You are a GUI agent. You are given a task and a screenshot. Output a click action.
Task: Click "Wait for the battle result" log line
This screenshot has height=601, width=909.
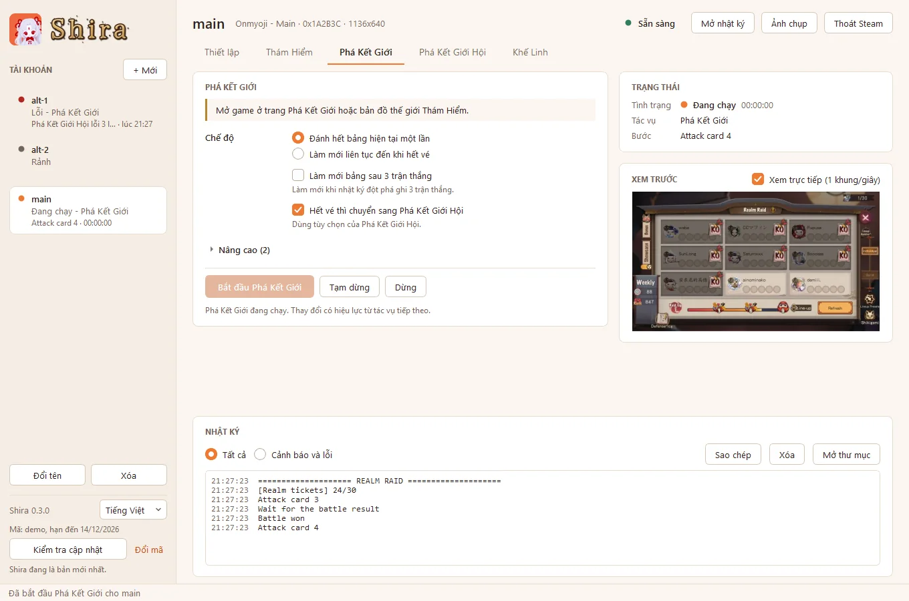(x=318, y=509)
